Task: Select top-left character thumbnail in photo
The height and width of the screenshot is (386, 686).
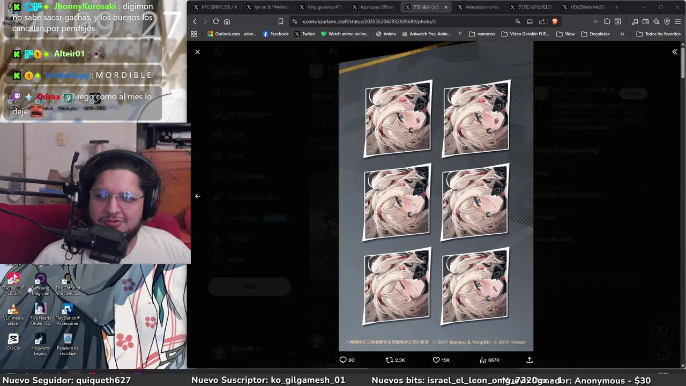Action: click(x=398, y=119)
